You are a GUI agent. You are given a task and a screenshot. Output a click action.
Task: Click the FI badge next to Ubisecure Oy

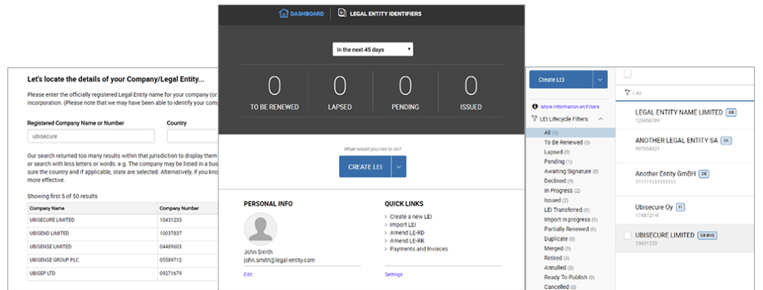pos(680,207)
